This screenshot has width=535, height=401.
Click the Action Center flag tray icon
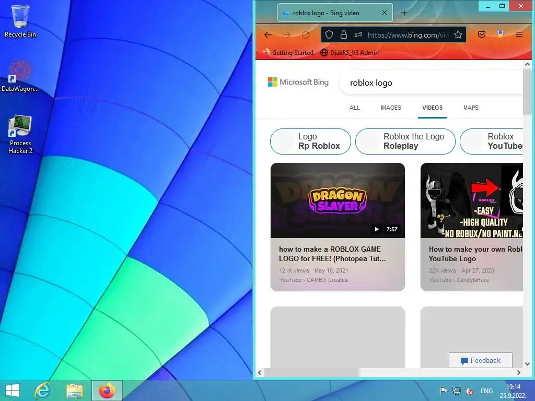444,391
